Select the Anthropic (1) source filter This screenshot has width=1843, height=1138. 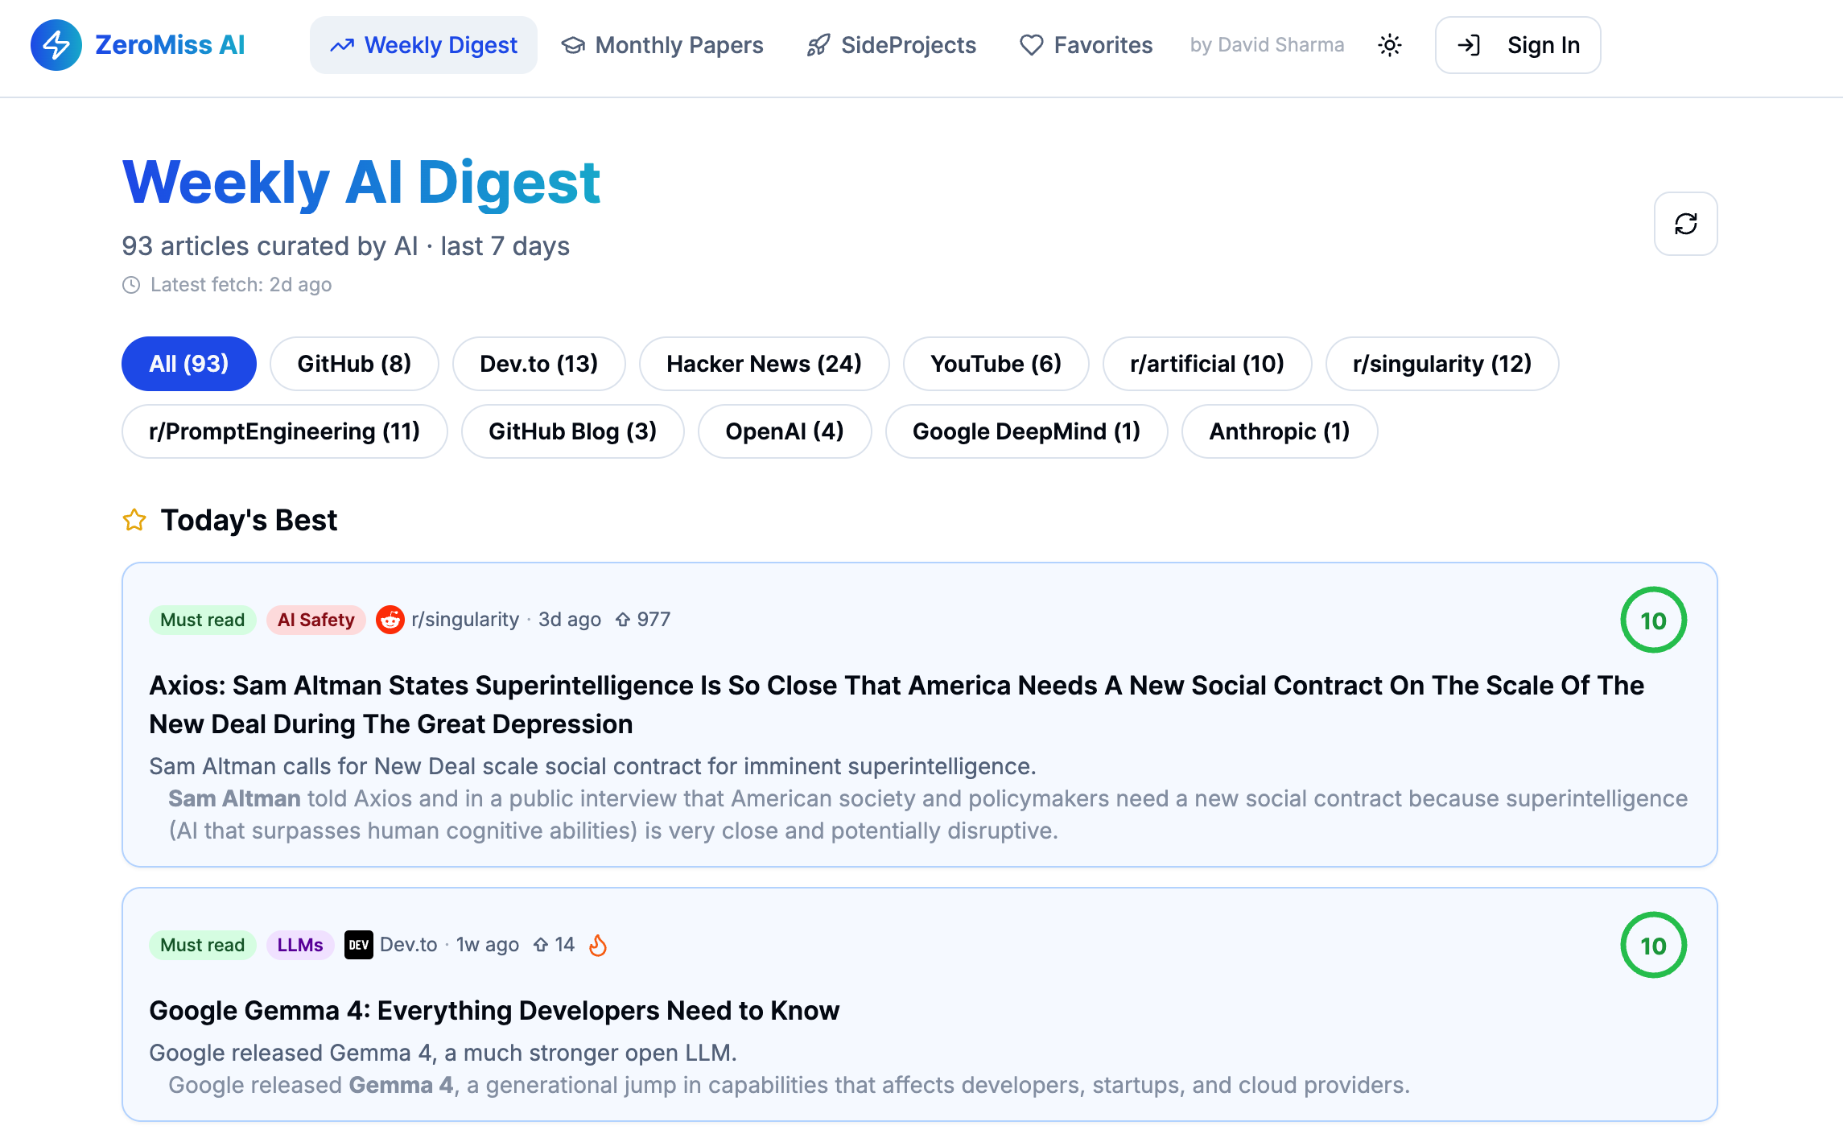click(x=1279, y=431)
